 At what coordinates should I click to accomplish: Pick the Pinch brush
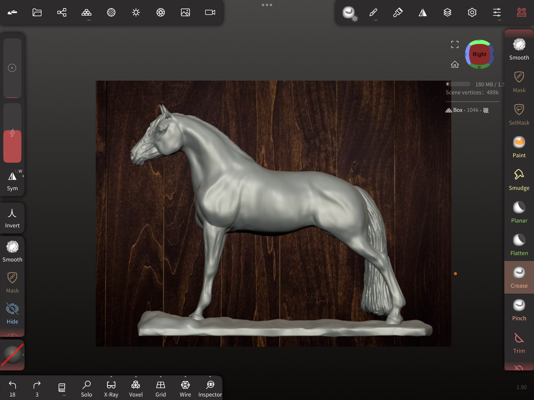(519, 310)
